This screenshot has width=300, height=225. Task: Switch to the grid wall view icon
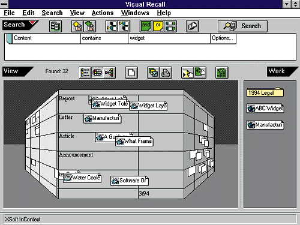(97, 73)
